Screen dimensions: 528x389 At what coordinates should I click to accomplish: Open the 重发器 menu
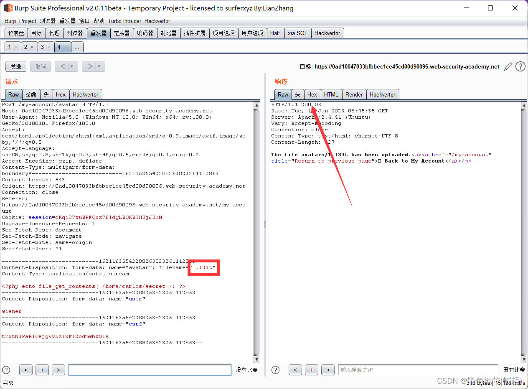click(67, 21)
